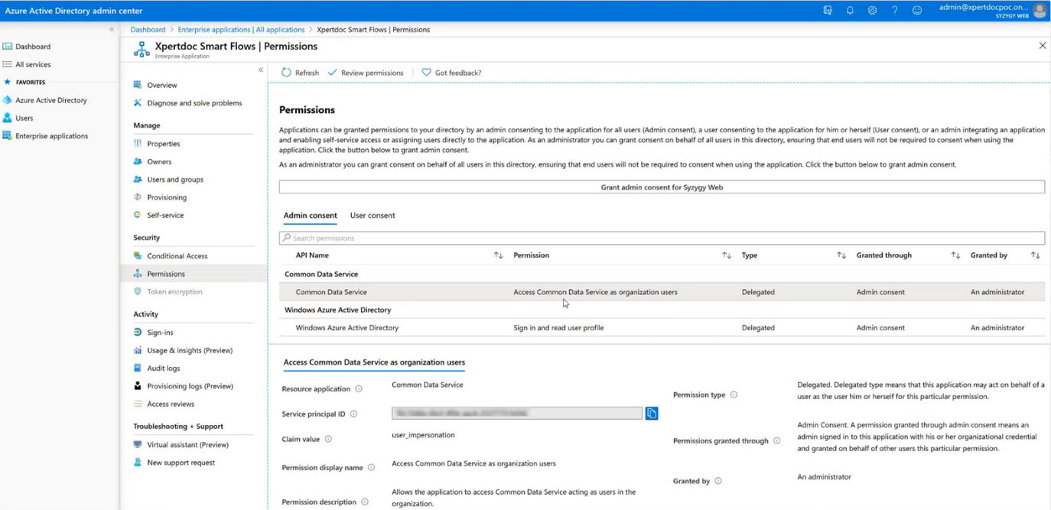Click the Dashboard breadcrumb link

point(148,29)
